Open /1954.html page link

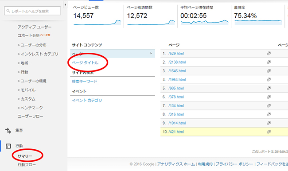(177, 80)
